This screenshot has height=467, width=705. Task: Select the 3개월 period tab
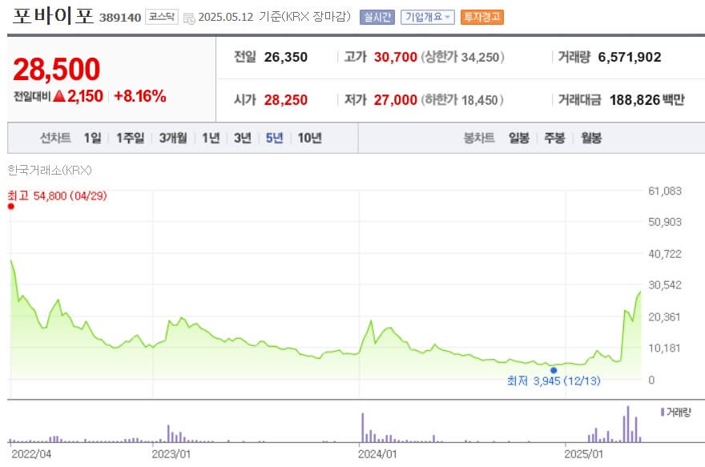173,138
